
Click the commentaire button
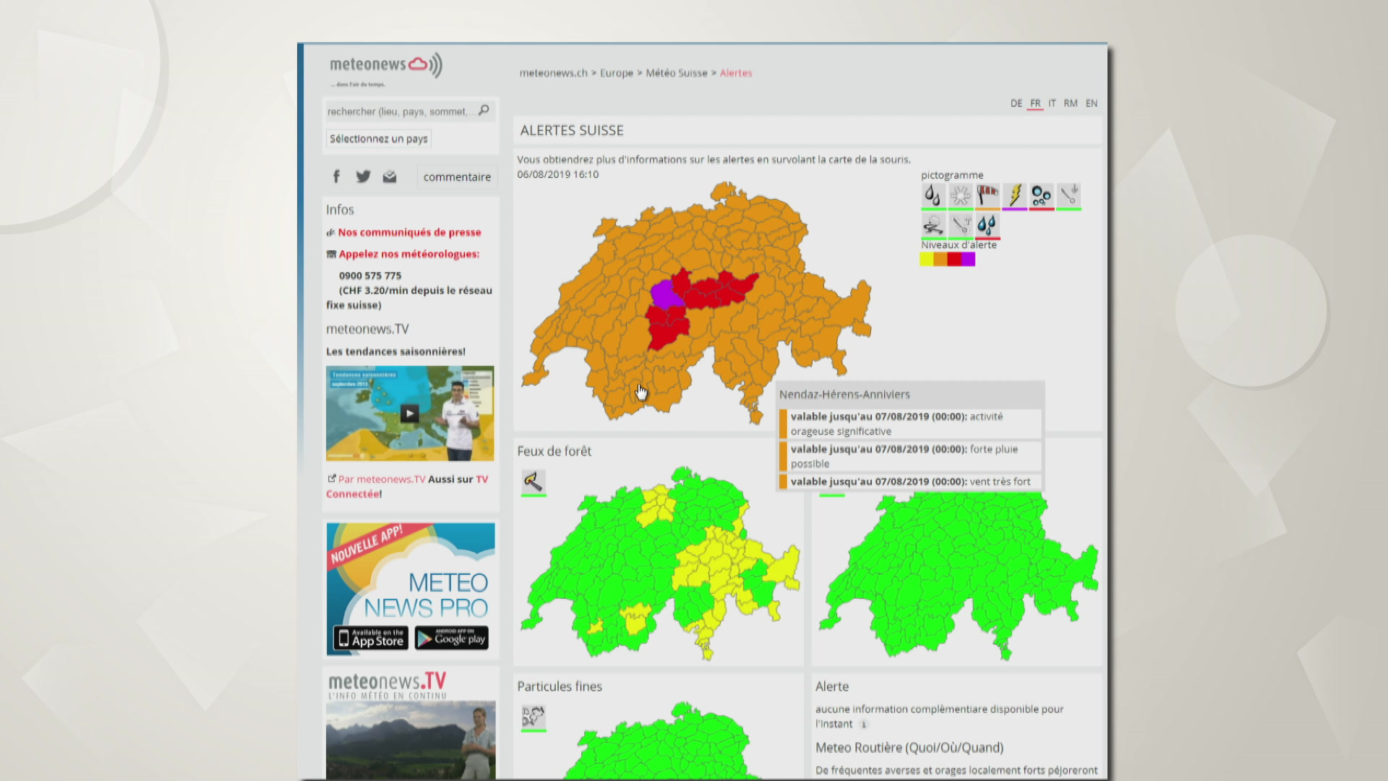coord(457,176)
